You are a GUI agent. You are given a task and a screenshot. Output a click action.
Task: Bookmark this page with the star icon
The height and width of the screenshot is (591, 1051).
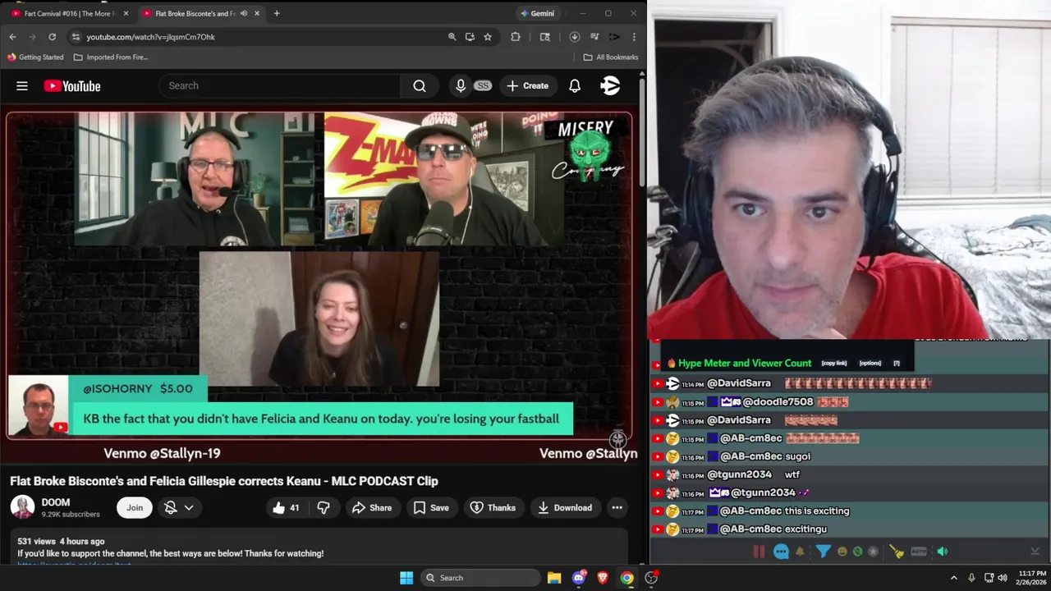click(x=488, y=36)
